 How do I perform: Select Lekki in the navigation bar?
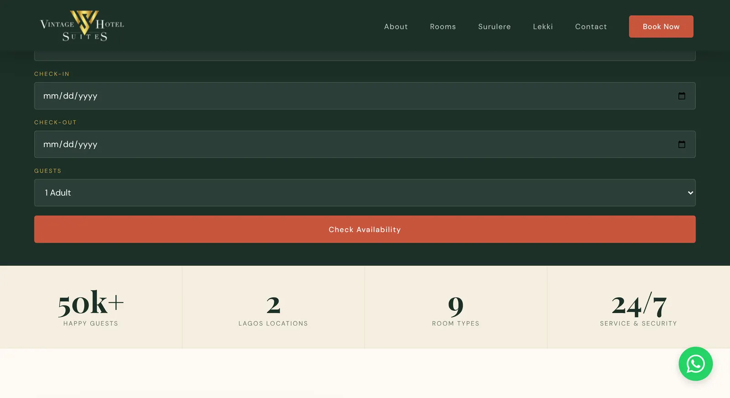pos(543,26)
